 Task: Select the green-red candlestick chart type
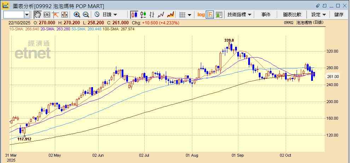[x=143, y=14]
